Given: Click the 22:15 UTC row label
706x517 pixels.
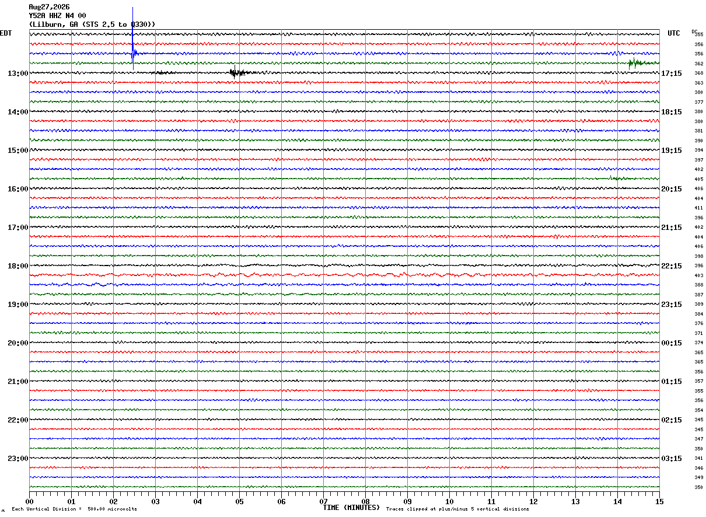Looking at the screenshot, I should click(x=672, y=266).
